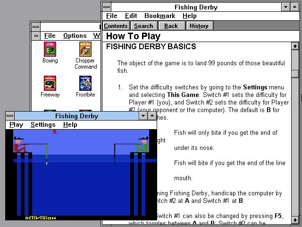302x227 pixels.
Task: Click bold 'Settings' word in help text
Action: click(x=255, y=87)
